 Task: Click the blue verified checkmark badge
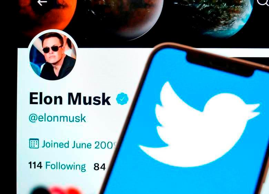tap(122, 99)
